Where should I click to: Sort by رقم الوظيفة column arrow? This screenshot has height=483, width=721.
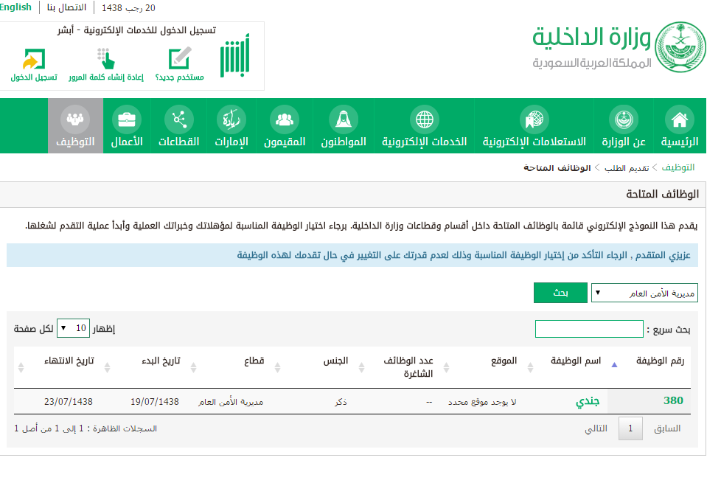click(614, 365)
